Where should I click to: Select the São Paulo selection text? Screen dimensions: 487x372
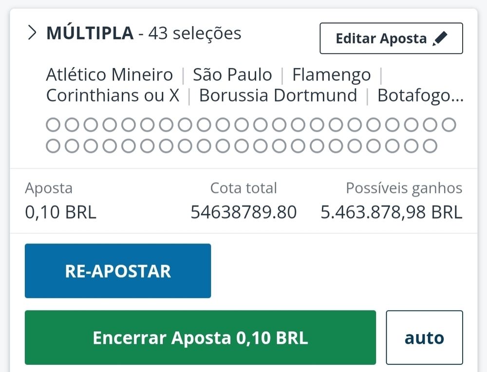point(232,74)
